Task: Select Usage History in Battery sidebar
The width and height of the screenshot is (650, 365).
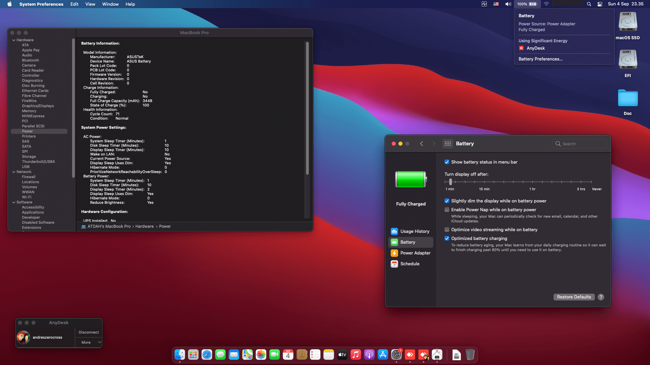Action: pyautogui.click(x=414, y=231)
